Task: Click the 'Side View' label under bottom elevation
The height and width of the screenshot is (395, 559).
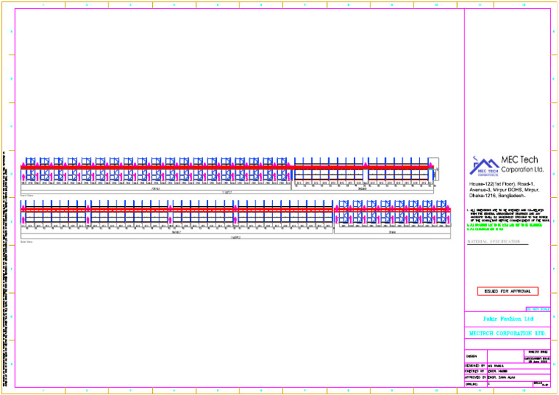Action: coord(26,242)
